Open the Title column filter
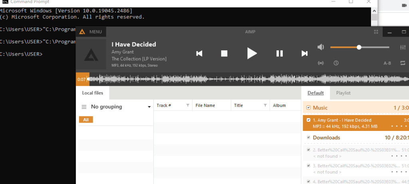 point(265,105)
